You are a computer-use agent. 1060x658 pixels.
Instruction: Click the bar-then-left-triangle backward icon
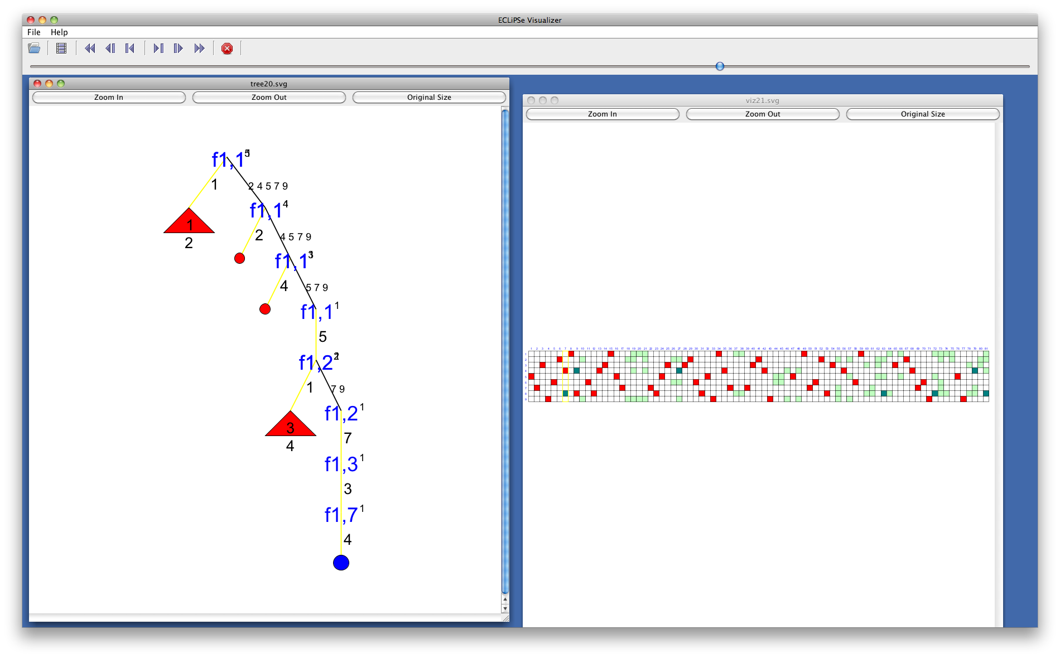coord(130,49)
